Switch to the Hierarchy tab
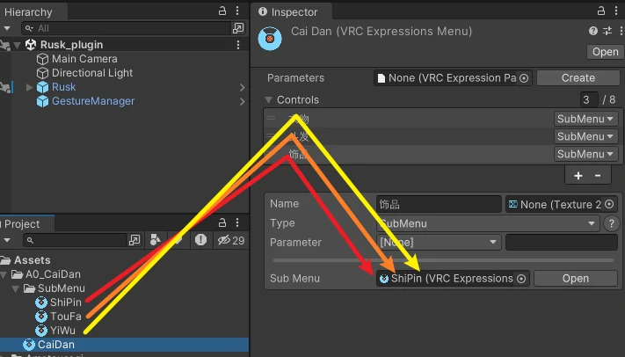The image size is (625, 357). coord(28,11)
